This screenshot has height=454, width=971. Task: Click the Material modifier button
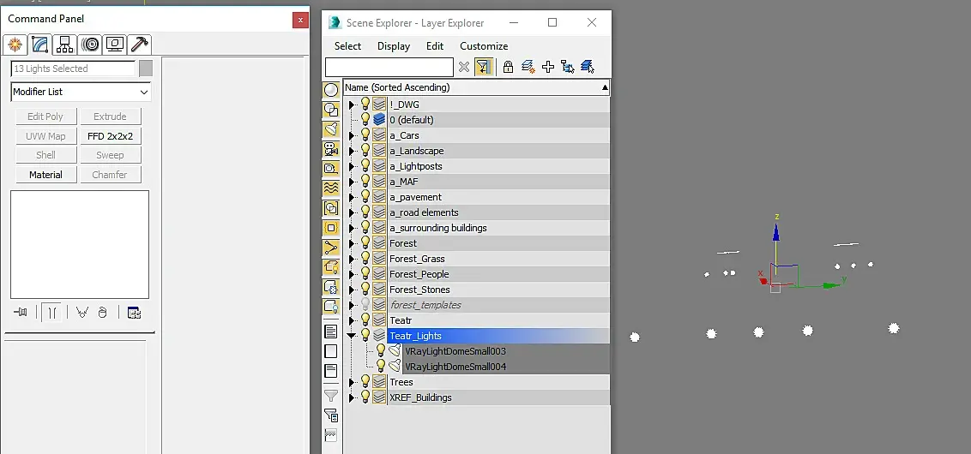pos(45,175)
